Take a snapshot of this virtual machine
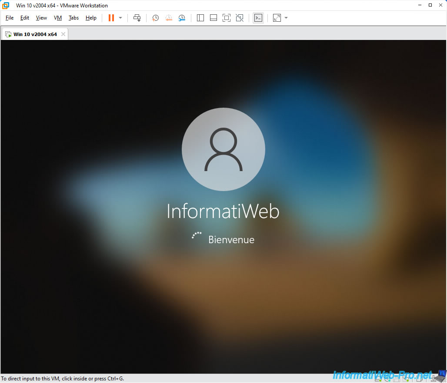Screen dimensions: 447x383 [155, 18]
